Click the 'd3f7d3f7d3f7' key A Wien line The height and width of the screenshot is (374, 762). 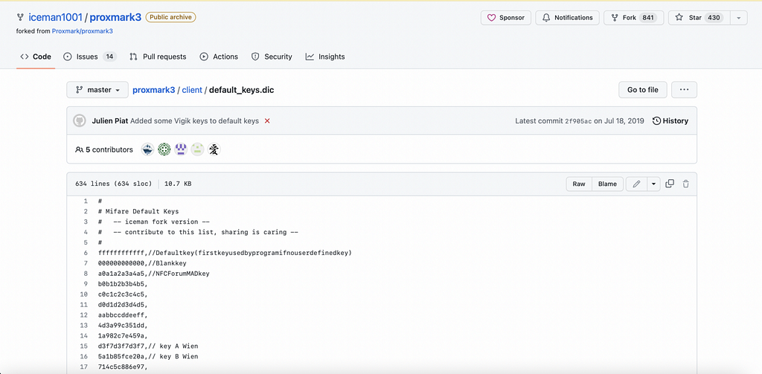[148, 346]
